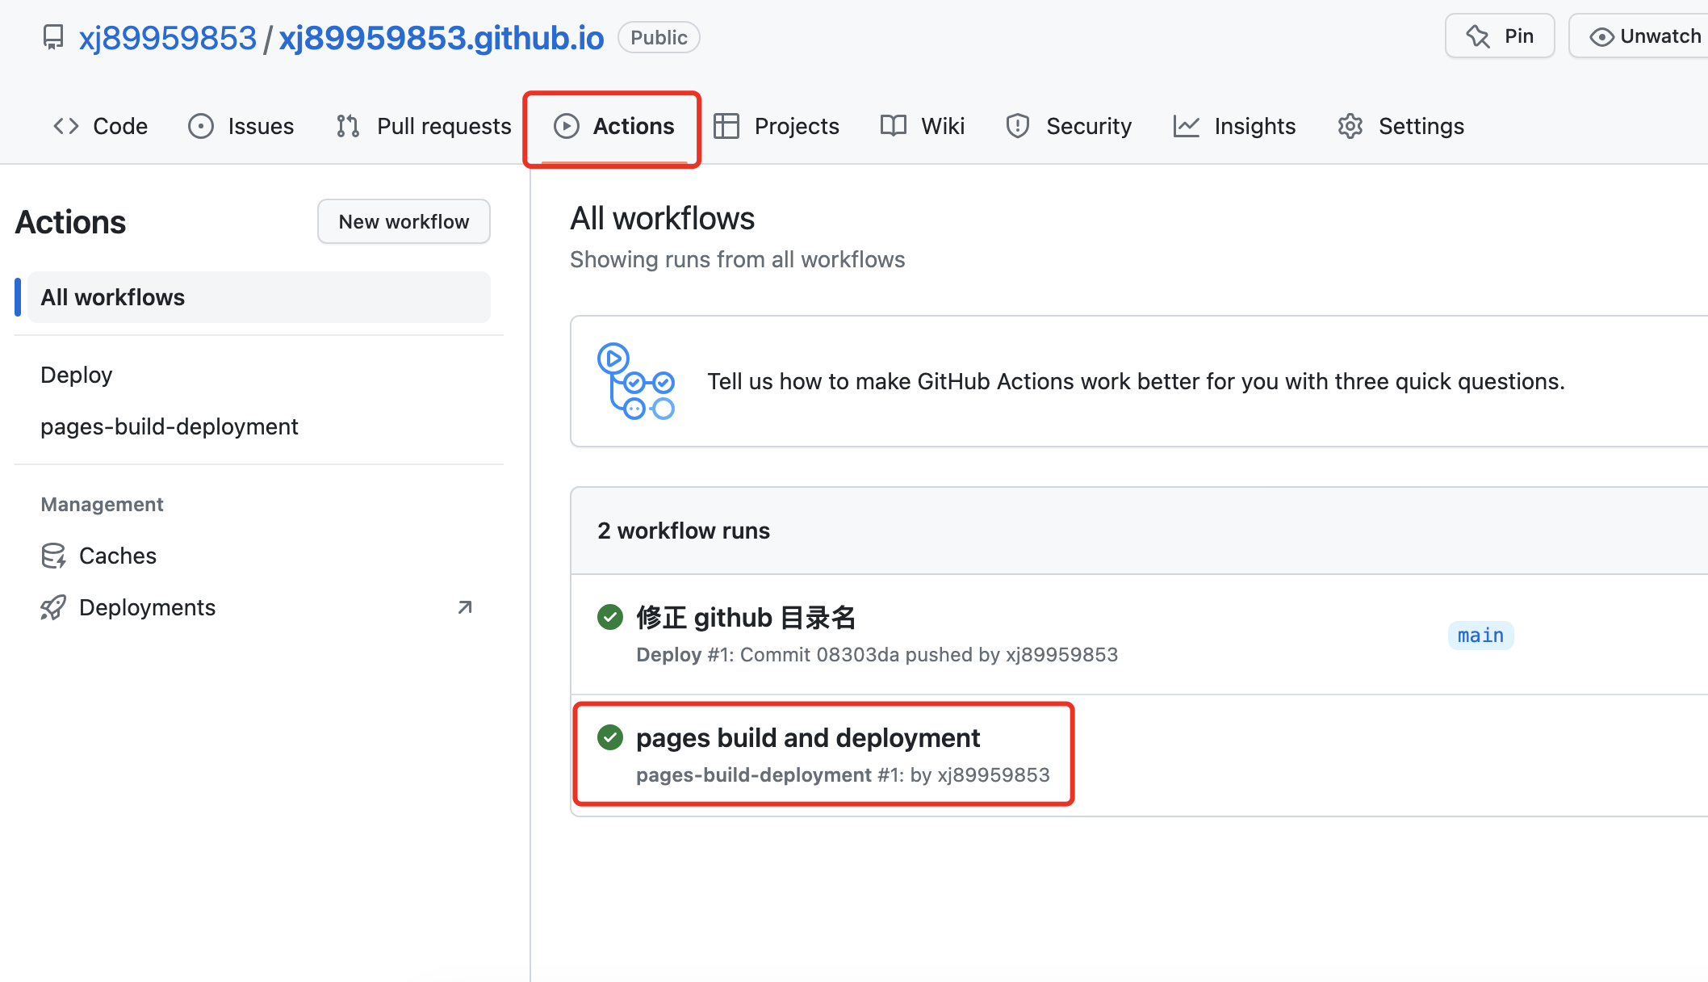Image resolution: width=1708 pixels, height=982 pixels.
Task: Click the Code brackets icon
Action: tap(66, 126)
